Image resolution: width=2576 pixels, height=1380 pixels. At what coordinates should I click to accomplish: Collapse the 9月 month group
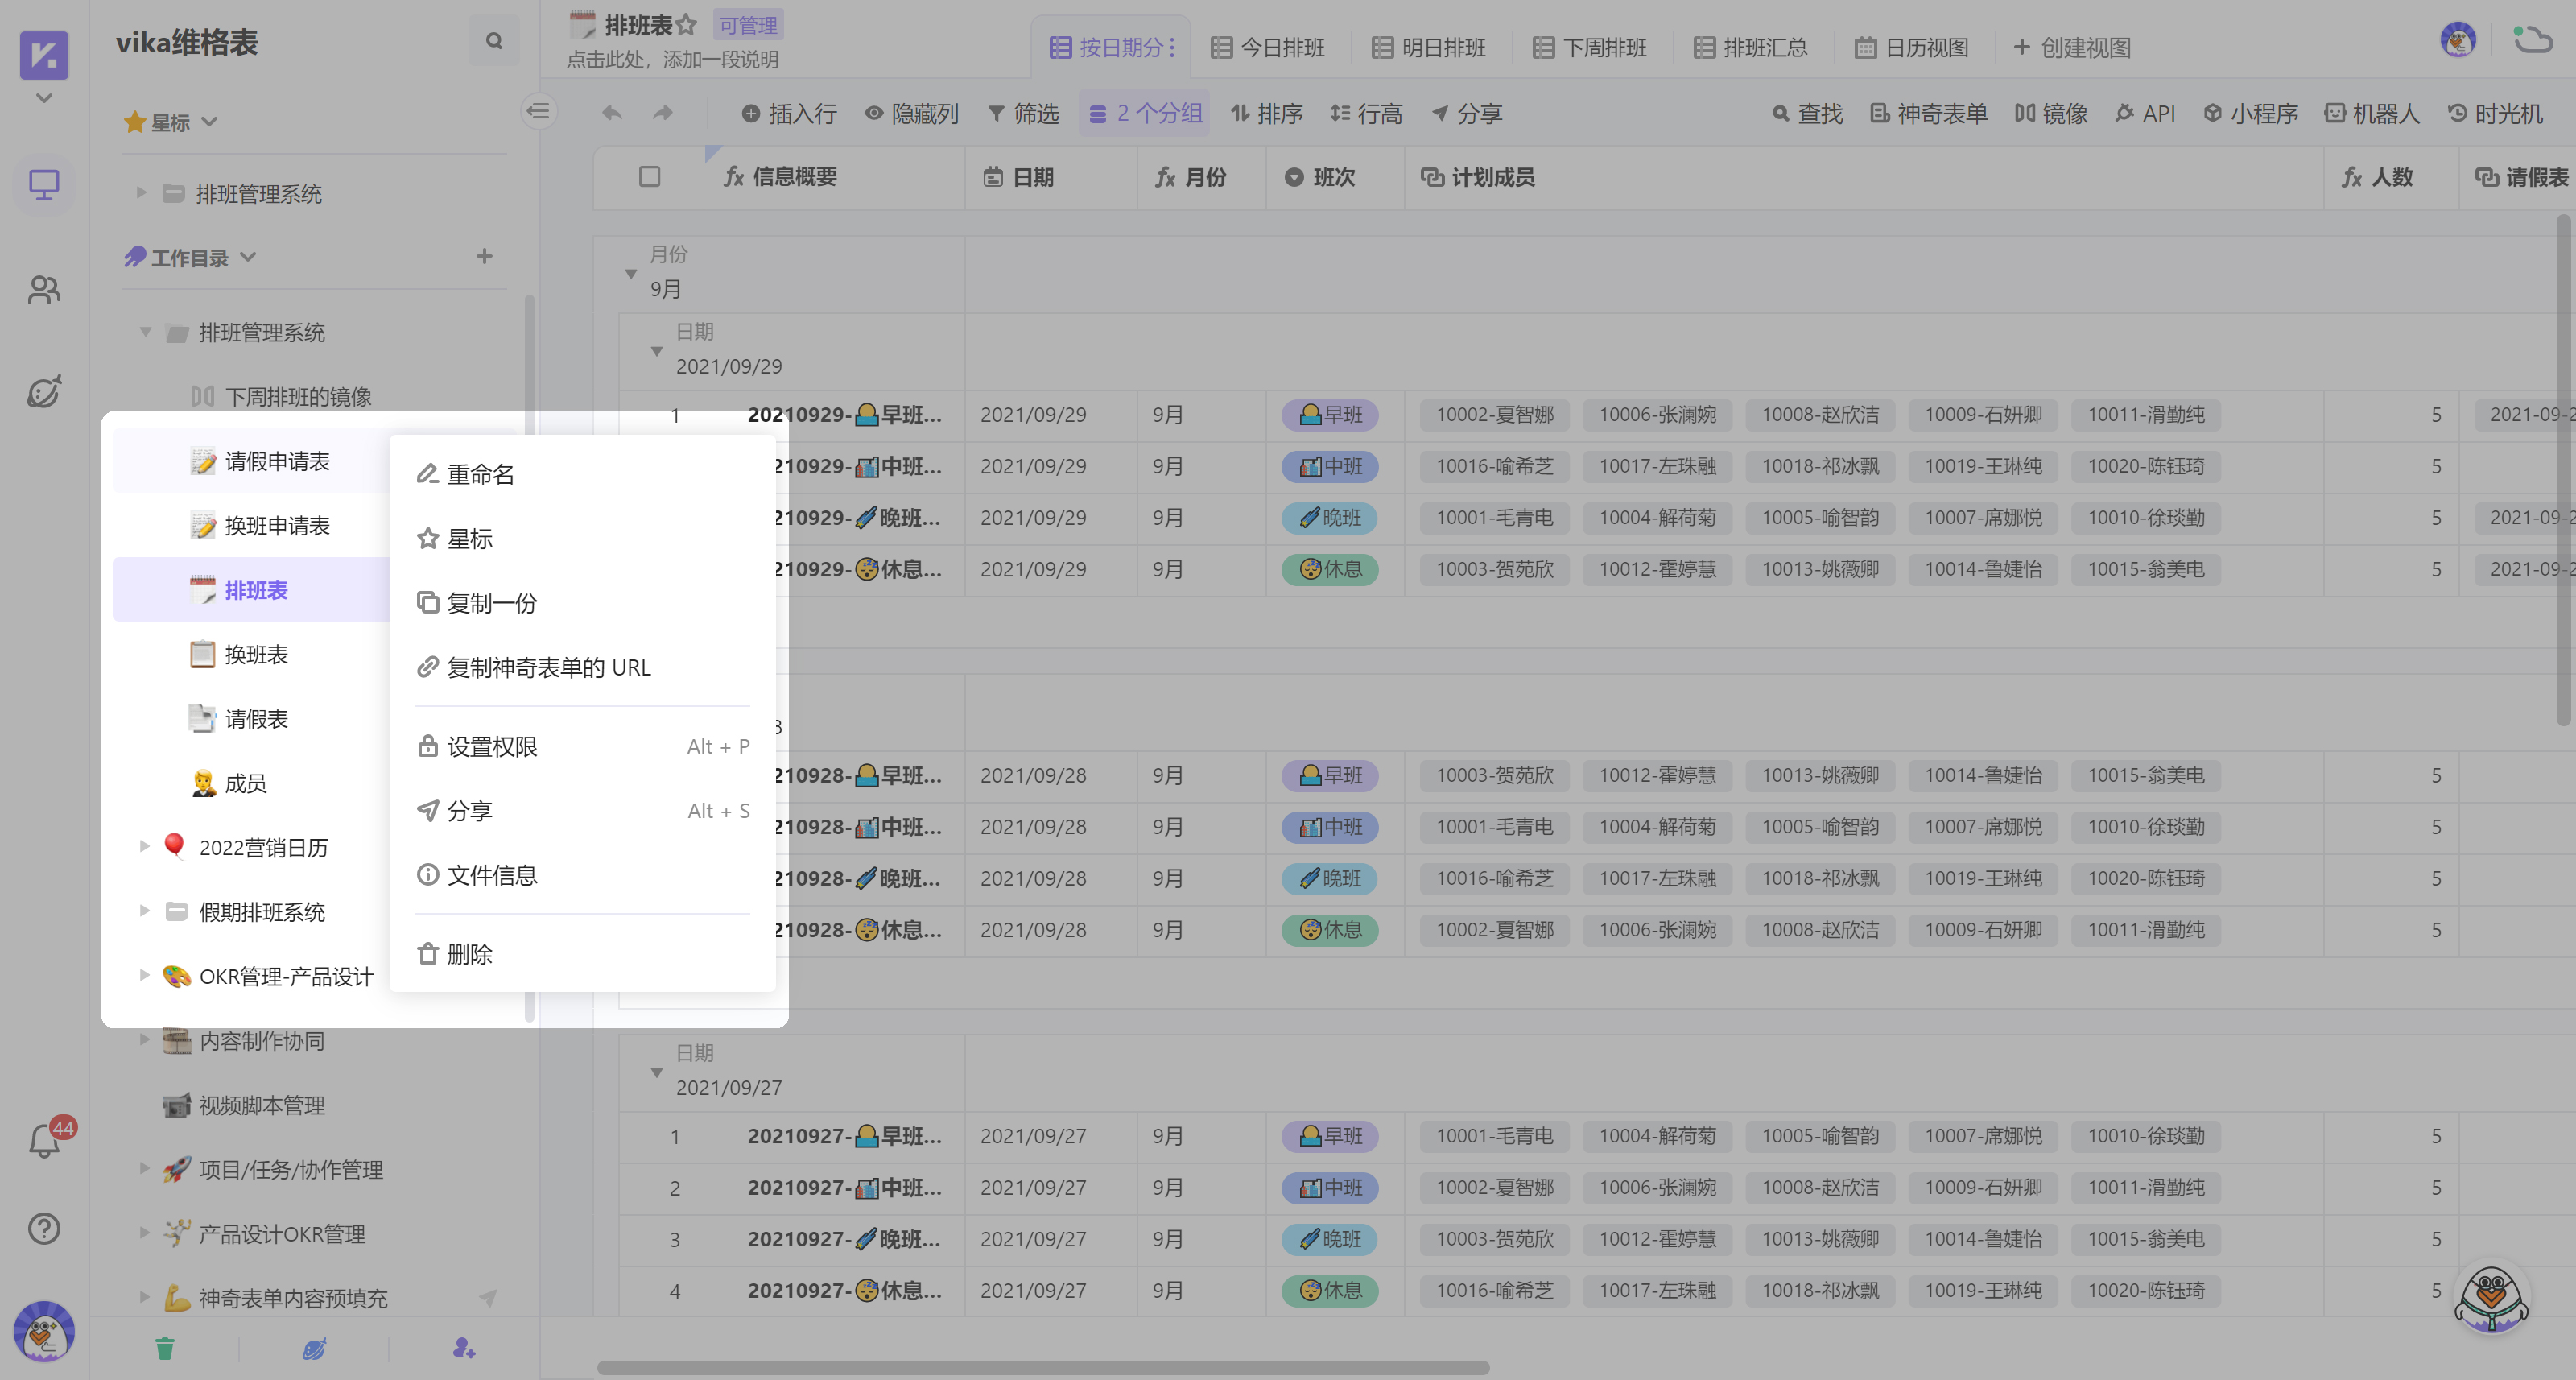click(x=631, y=273)
